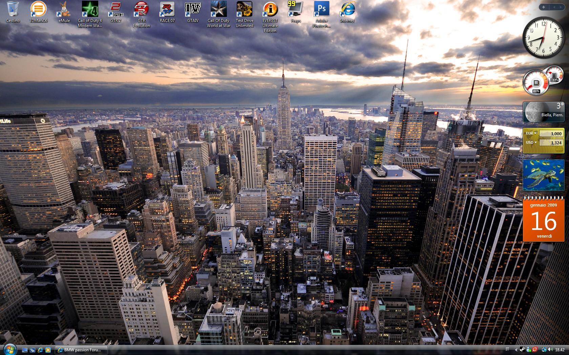The width and height of the screenshot is (569, 355).
Task: Launch the 3DMark06 desktop shortcut
Action: coord(38,9)
